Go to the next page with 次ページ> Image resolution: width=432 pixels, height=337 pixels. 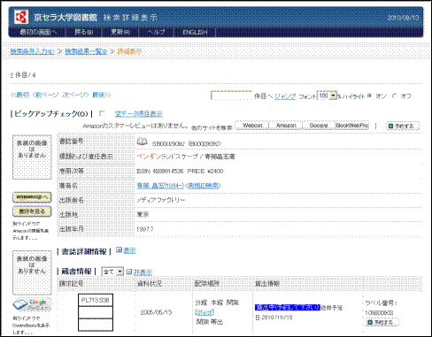pyautogui.click(x=75, y=95)
